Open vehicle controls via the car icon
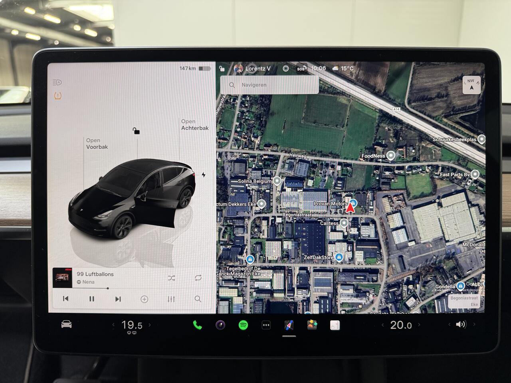This screenshot has height=383, width=511. coord(66,324)
